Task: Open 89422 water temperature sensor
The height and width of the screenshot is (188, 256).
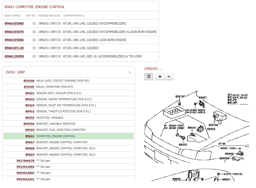Action: tap(30, 99)
